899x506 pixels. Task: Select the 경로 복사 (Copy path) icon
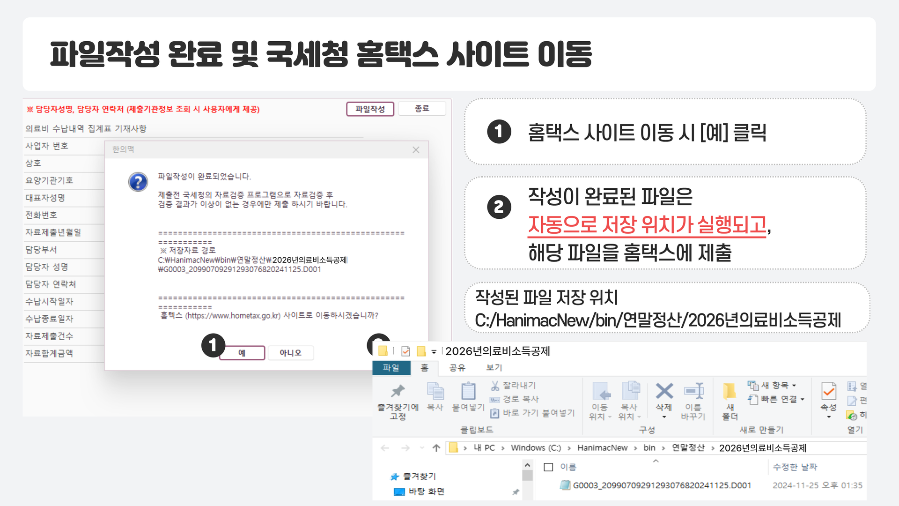[495, 399]
